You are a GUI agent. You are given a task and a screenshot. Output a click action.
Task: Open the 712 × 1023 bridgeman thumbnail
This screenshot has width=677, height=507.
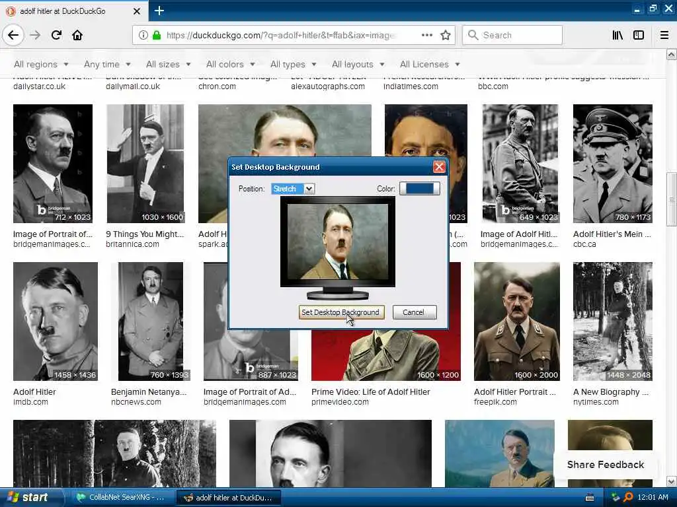click(x=53, y=164)
